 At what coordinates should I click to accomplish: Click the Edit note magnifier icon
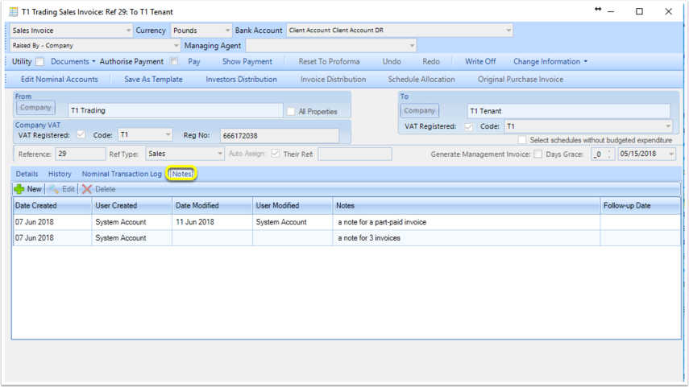(54, 189)
